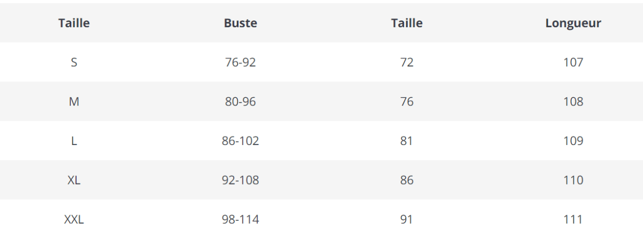Select the M size cell

pyautogui.click(x=74, y=102)
